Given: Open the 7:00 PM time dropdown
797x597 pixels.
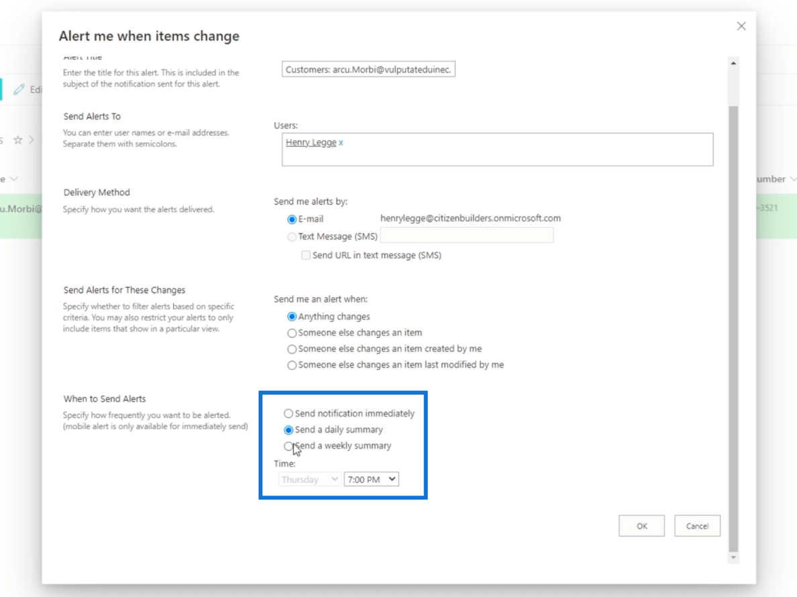Looking at the screenshot, I should pos(371,479).
